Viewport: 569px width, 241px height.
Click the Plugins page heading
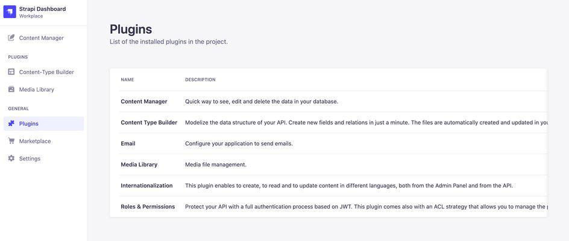click(x=131, y=29)
